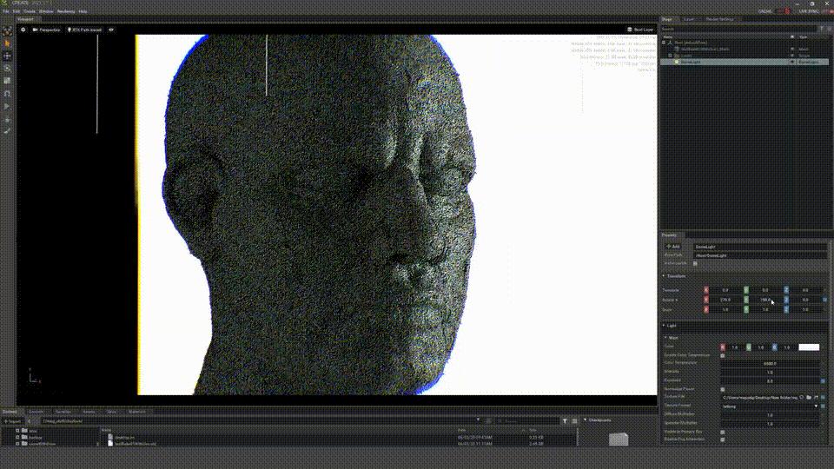Image resolution: width=834 pixels, height=469 pixels.
Task: Click the Intensity value slider field
Action: click(770, 373)
